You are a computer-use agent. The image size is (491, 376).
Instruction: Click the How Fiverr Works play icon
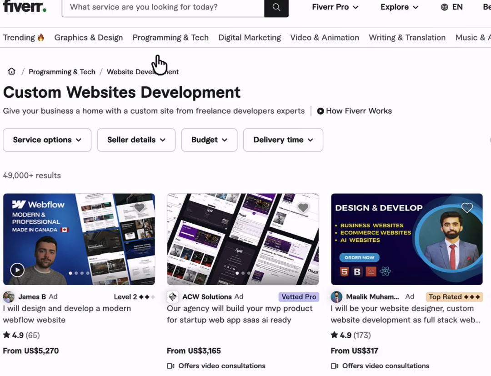pyautogui.click(x=321, y=111)
